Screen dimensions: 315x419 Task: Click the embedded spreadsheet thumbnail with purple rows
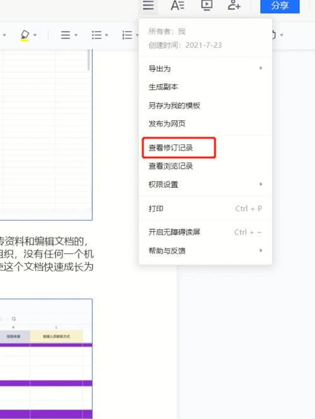46,359
